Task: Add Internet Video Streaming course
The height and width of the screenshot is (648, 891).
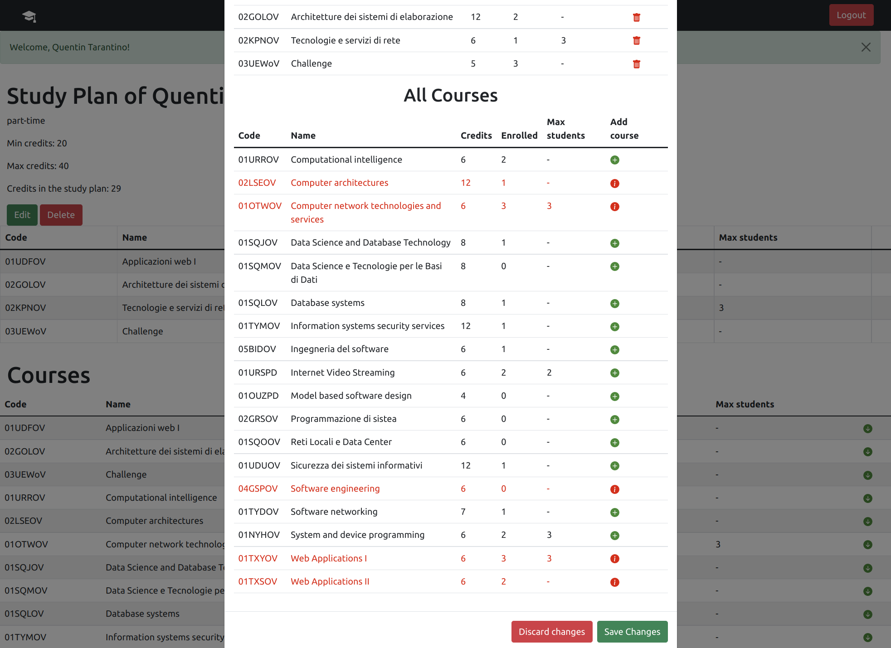Action: click(614, 373)
